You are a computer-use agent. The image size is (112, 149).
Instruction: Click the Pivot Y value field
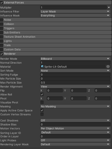point(78,98)
